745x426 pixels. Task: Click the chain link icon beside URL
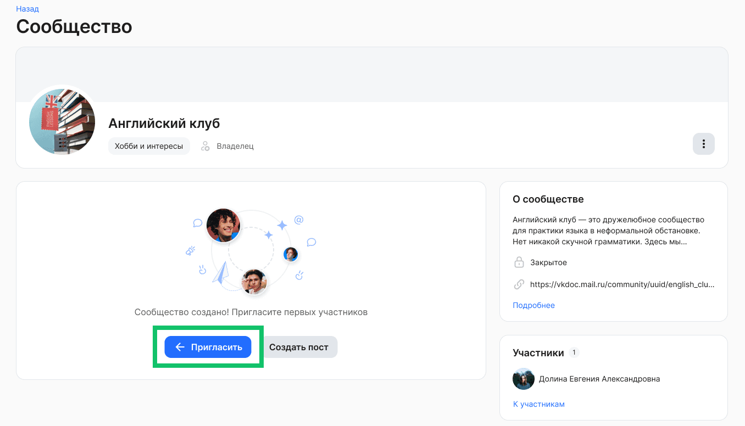pyautogui.click(x=519, y=284)
